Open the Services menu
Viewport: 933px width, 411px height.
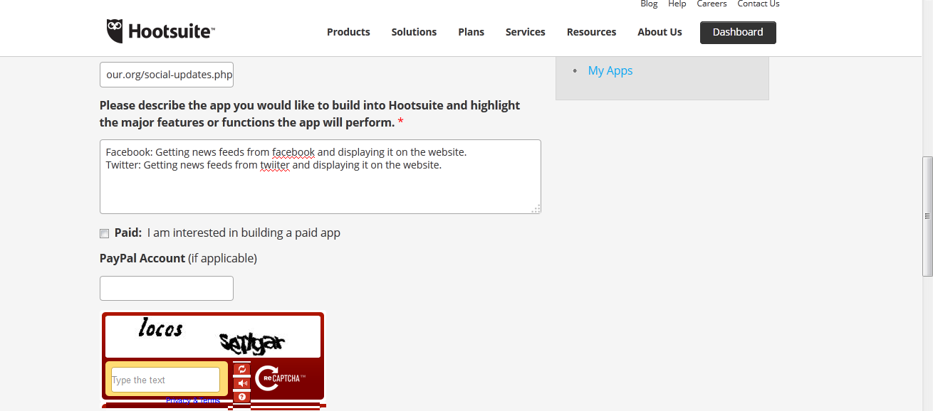(525, 32)
